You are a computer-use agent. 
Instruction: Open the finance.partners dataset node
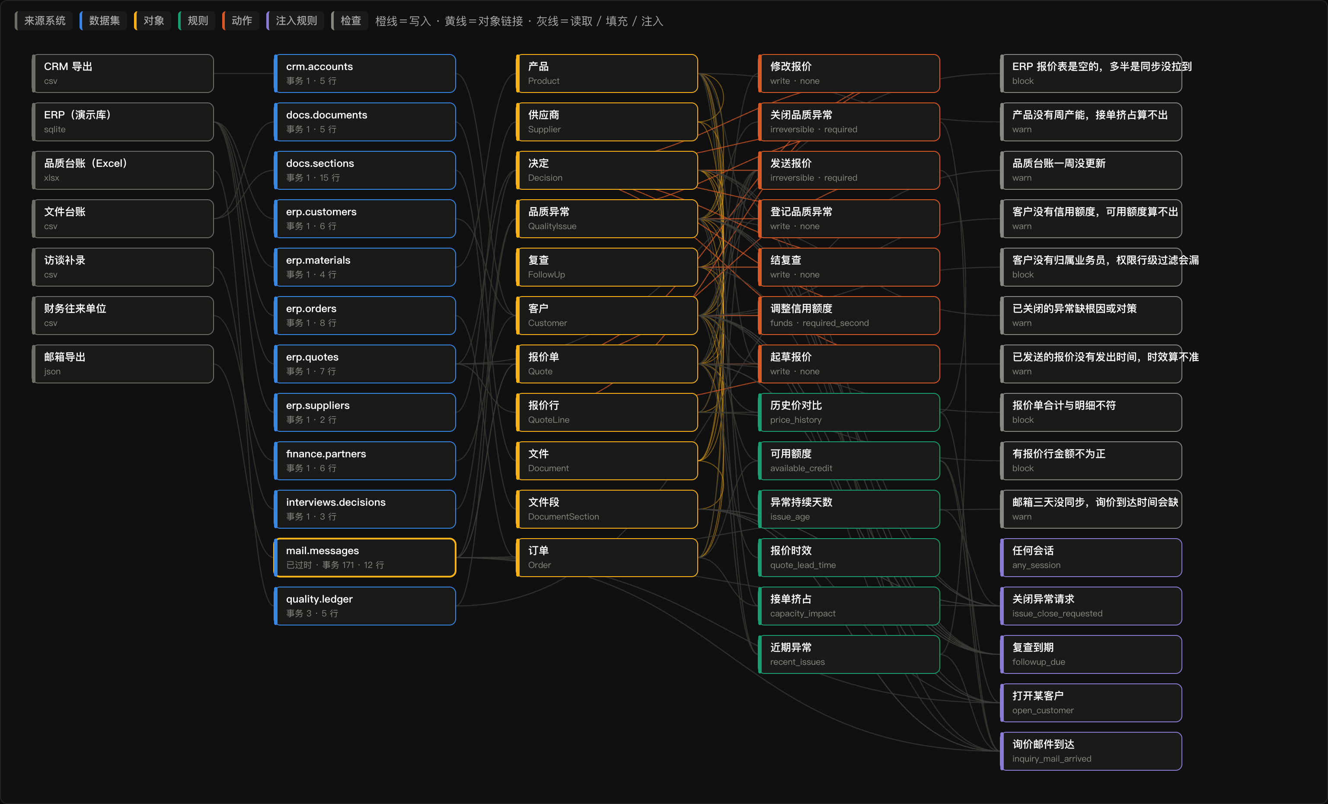pyautogui.click(x=365, y=461)
